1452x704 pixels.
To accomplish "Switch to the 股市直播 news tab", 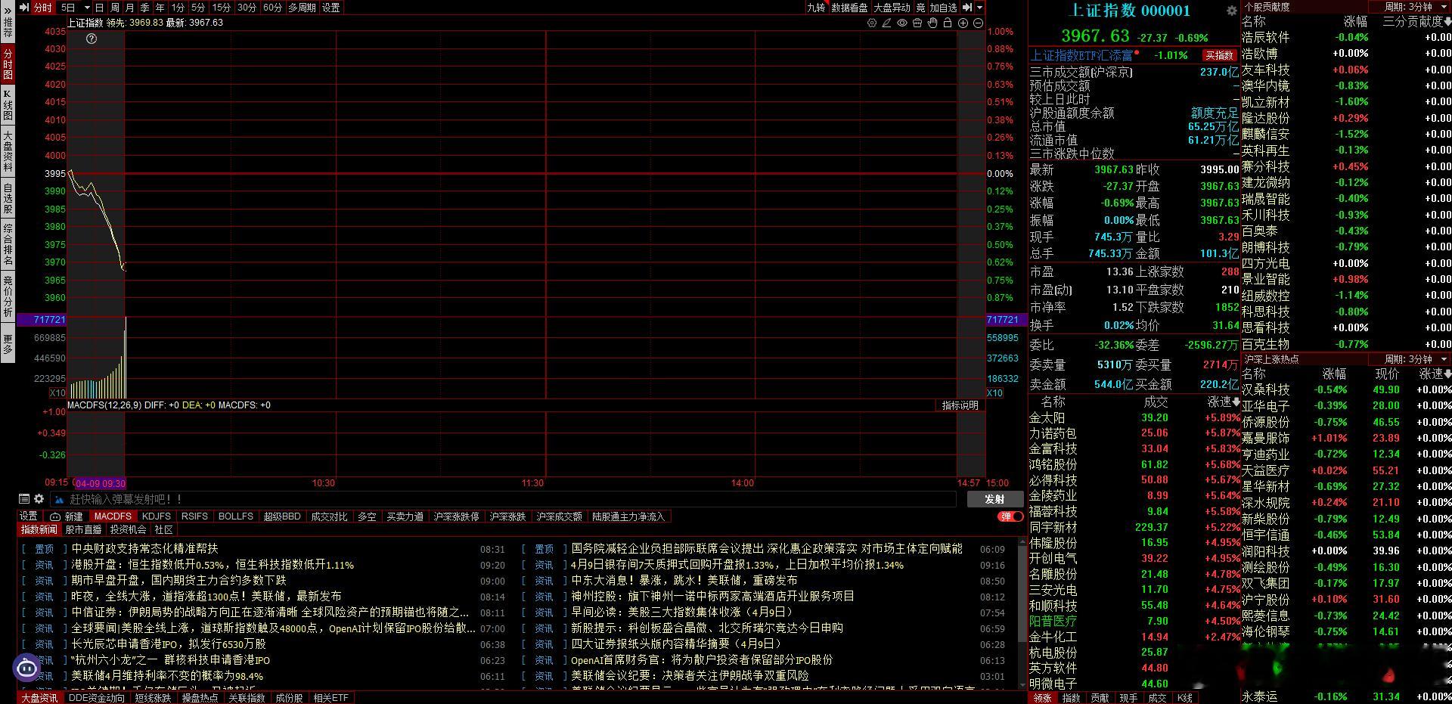I will pos(83,530).
